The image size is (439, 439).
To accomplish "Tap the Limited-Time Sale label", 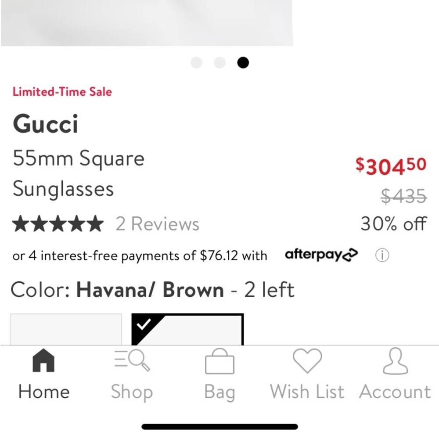I will coord(62,92).
